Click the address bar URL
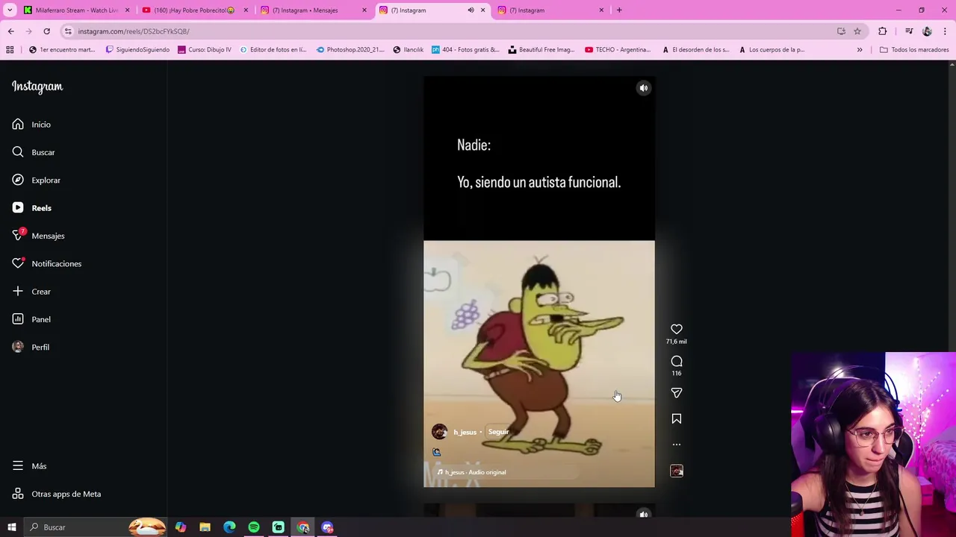 [134, 31]
